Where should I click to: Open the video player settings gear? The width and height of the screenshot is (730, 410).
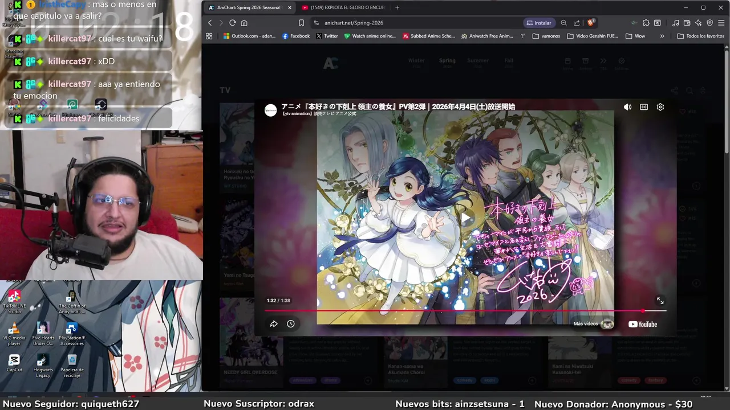click(x=660, y=107)
